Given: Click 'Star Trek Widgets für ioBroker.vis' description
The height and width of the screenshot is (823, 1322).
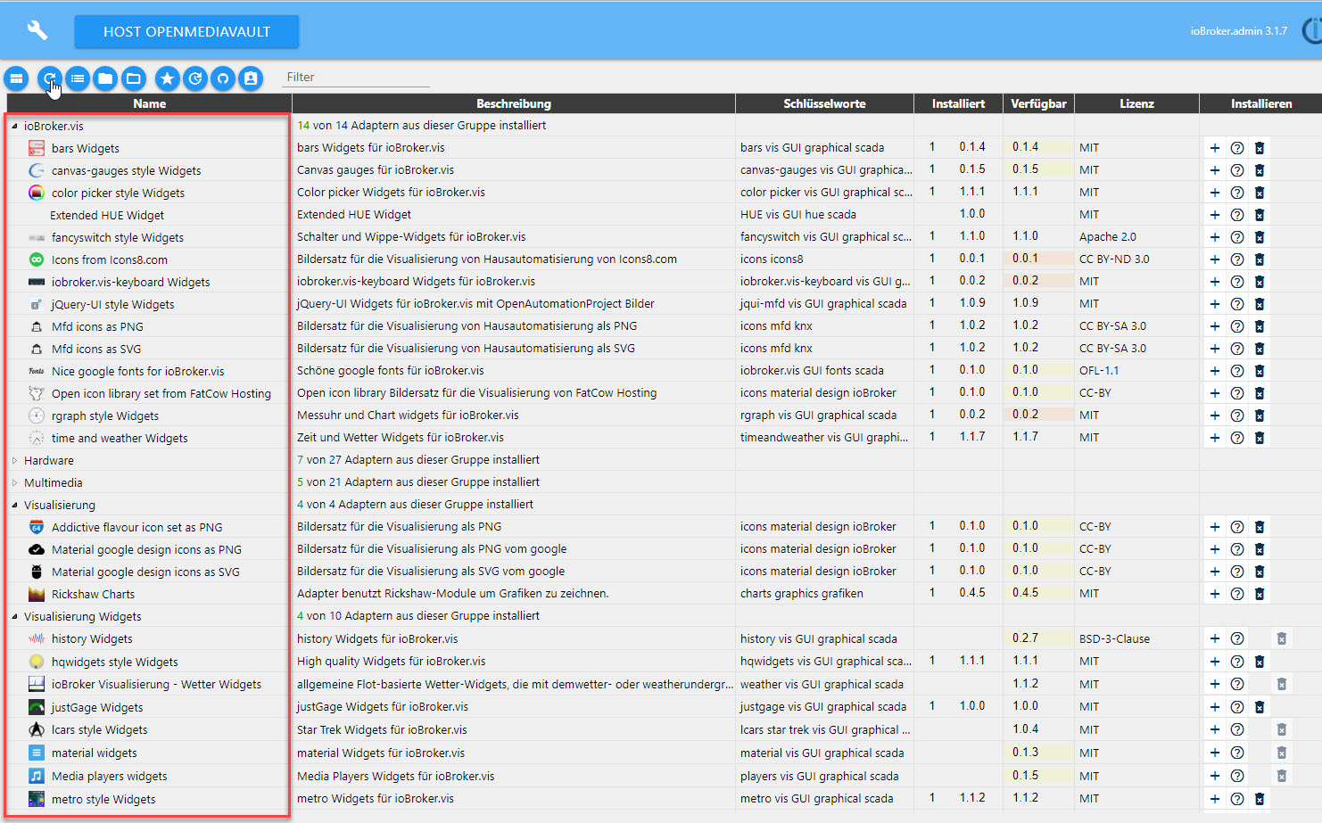Looking at the screenshot, I should (382, 729).
